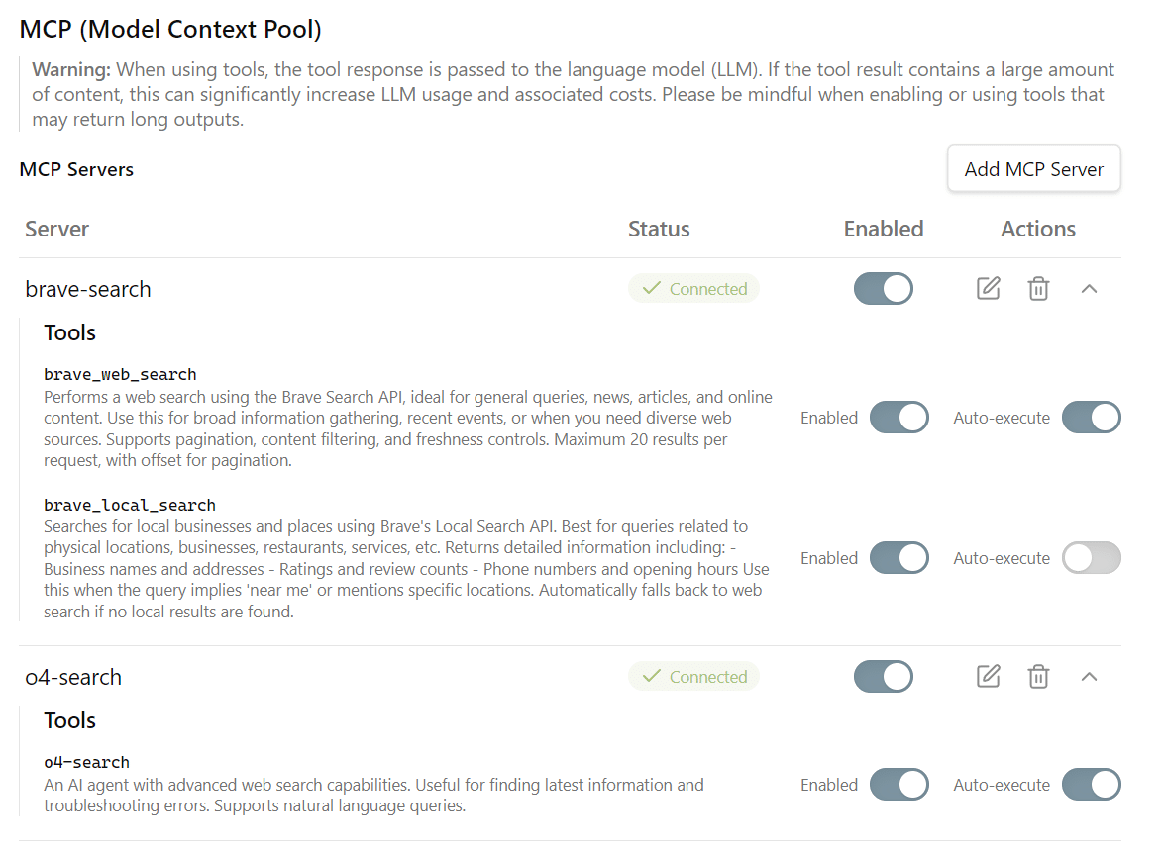The image size is (1163, 850).
Task: Delete the o4-search server
Action: (x=1038, y=677)
